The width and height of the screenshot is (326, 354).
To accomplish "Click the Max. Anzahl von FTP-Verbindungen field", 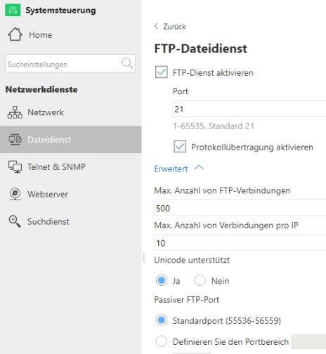I will (x=240, y=208).
